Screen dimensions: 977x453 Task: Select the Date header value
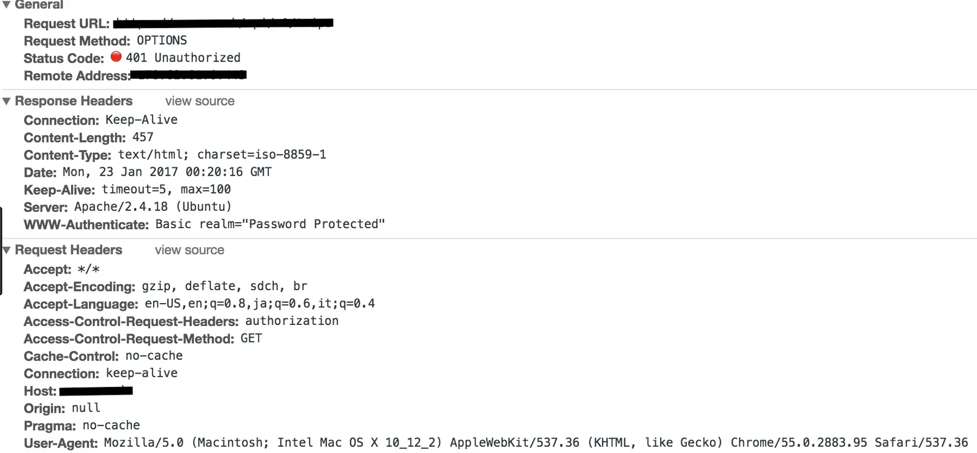tap(167, 172)
